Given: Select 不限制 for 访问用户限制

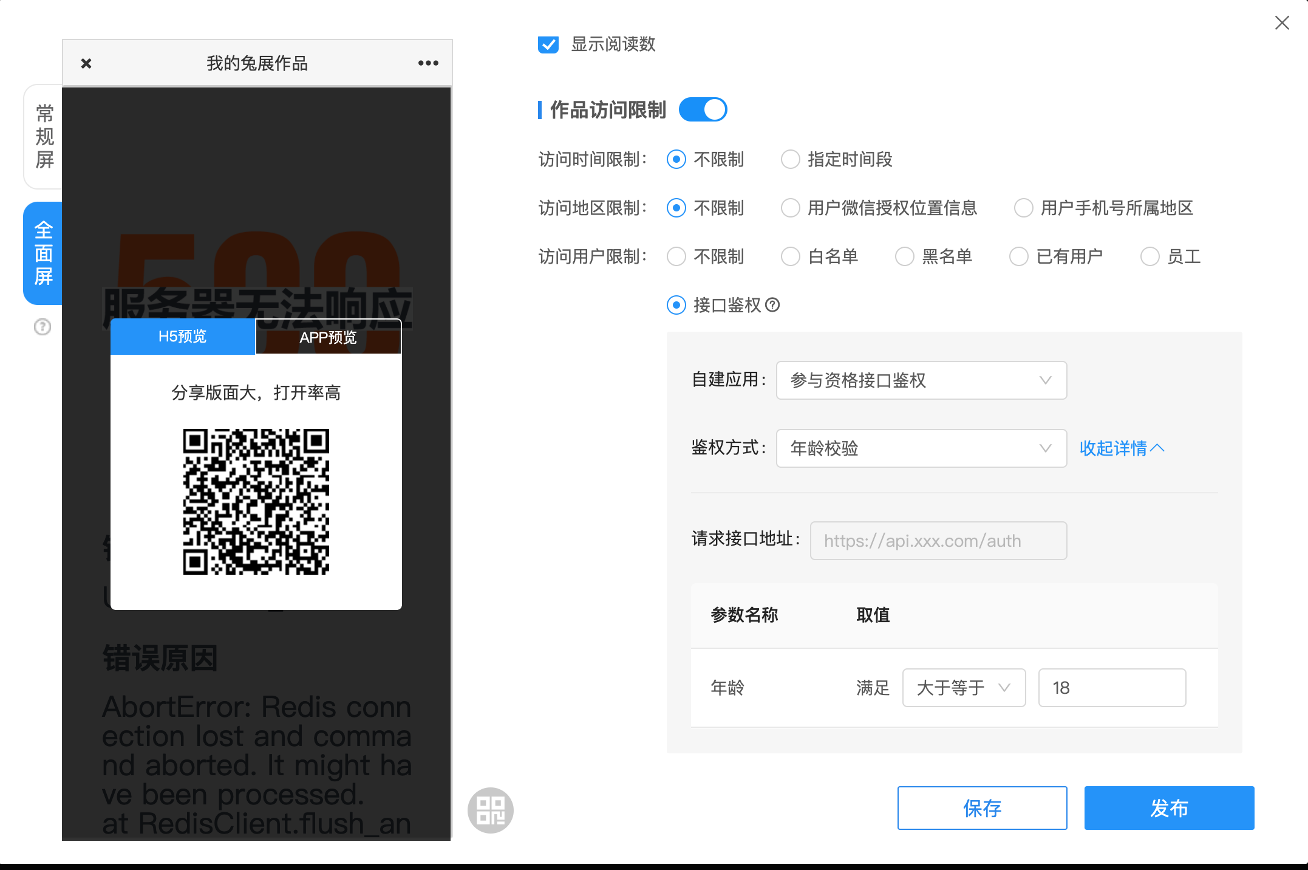Looking at the screenshot, I should click(x=676, y=257).
